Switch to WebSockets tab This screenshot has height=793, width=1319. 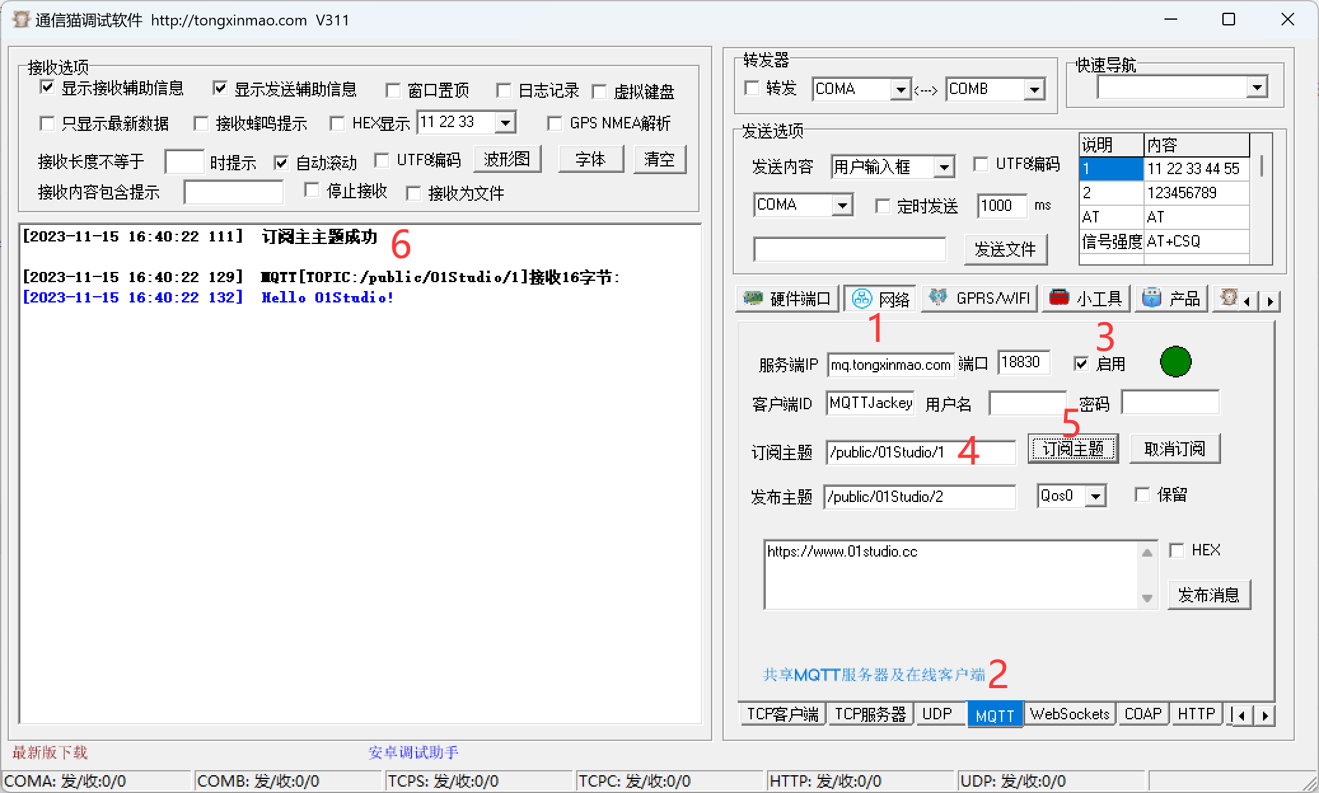click(1070, 714)
